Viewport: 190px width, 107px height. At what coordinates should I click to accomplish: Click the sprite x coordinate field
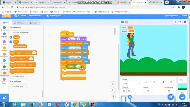coord(153,82)
